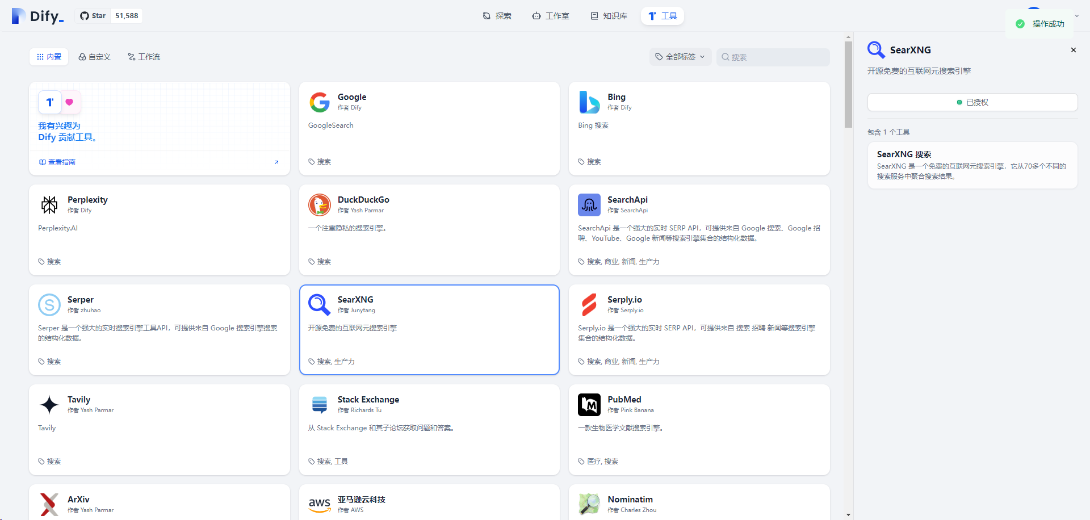
Task: Click the Dify logo
Action: (37, 16)
